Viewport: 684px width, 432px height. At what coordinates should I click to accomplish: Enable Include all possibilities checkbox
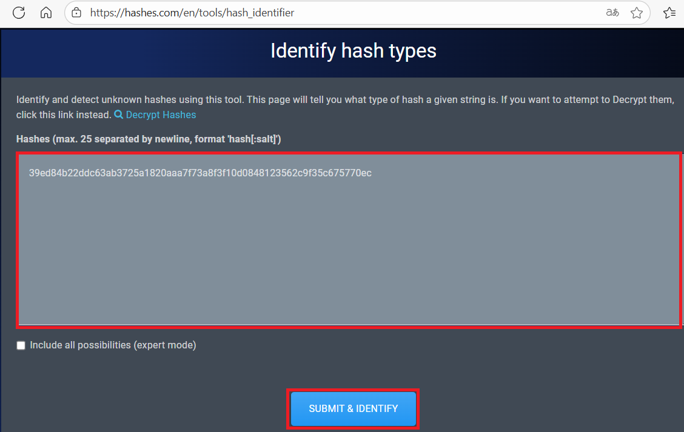pos(21,345)
